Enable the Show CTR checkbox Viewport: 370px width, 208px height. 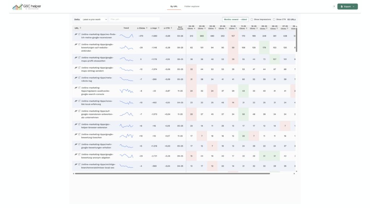tap(274, 19)
